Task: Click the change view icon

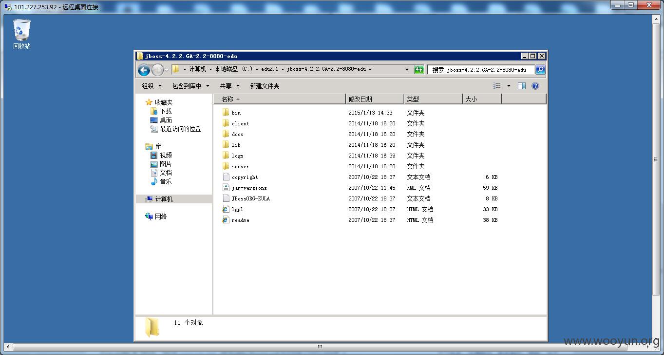Action: point(497,86)
